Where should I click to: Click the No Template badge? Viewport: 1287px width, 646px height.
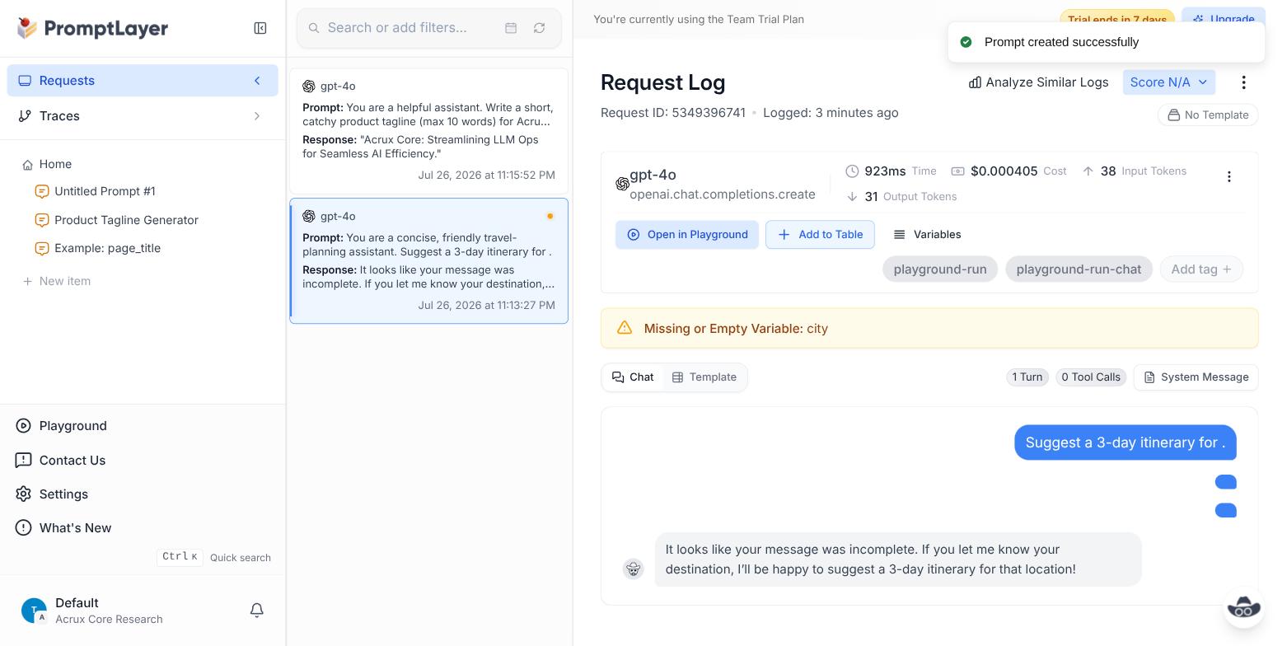1208,115
